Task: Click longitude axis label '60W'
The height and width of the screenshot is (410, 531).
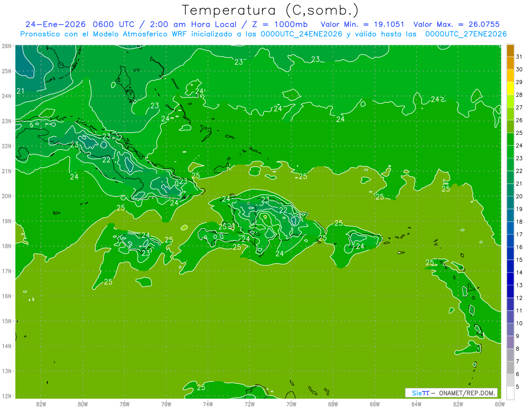Action: (499, 404)
